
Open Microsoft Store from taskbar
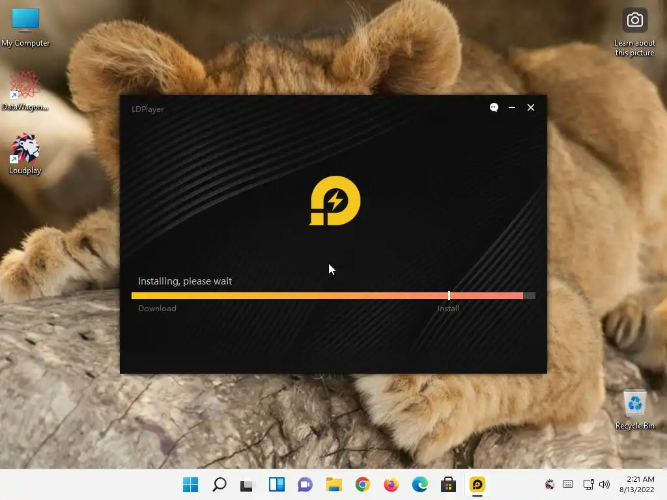[448, 484]
